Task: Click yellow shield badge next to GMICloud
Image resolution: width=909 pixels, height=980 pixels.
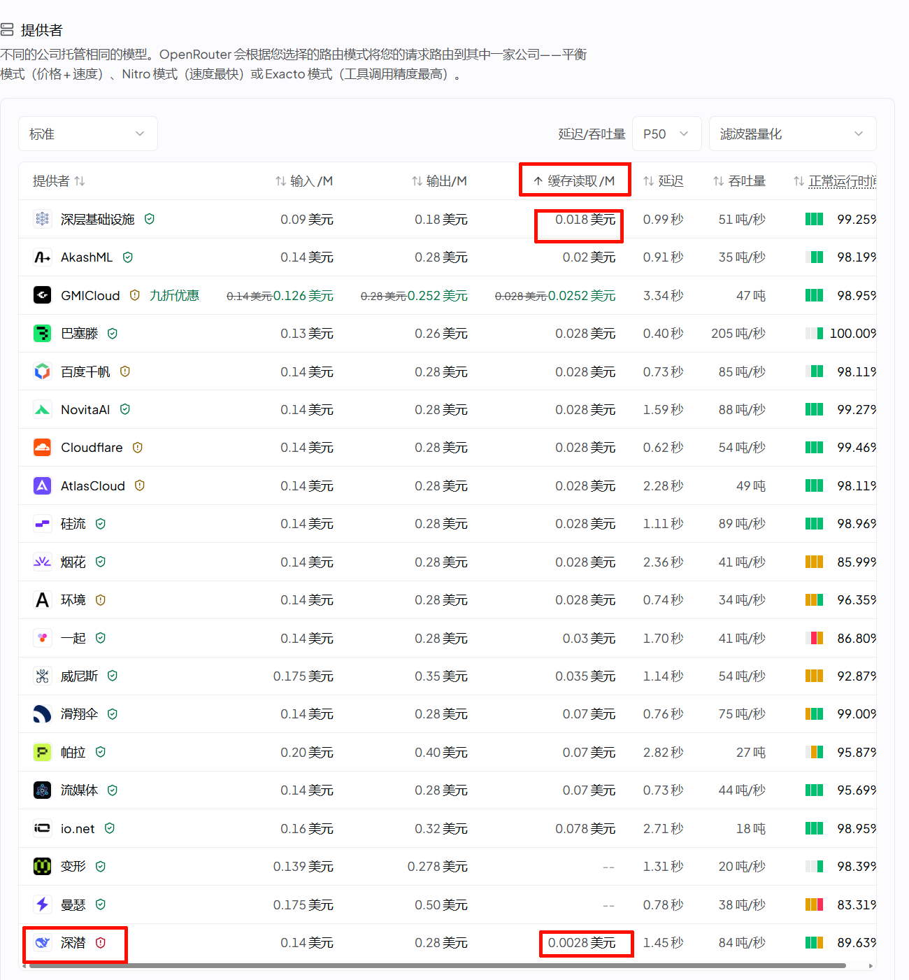Action: [135, 295]
